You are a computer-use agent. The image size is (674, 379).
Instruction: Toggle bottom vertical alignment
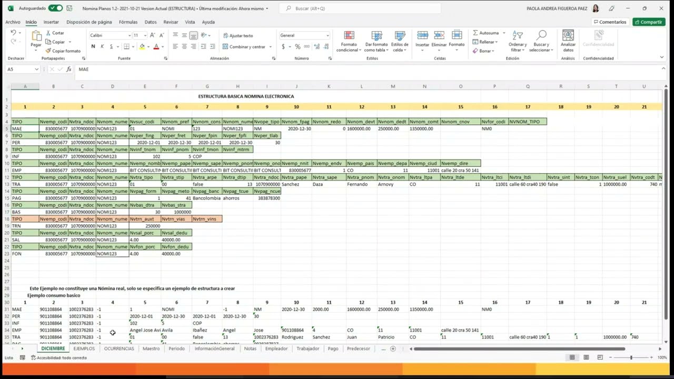(193, 35)
